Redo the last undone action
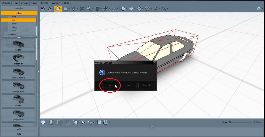This screenshot has width=265, height=137. (50, 9)
